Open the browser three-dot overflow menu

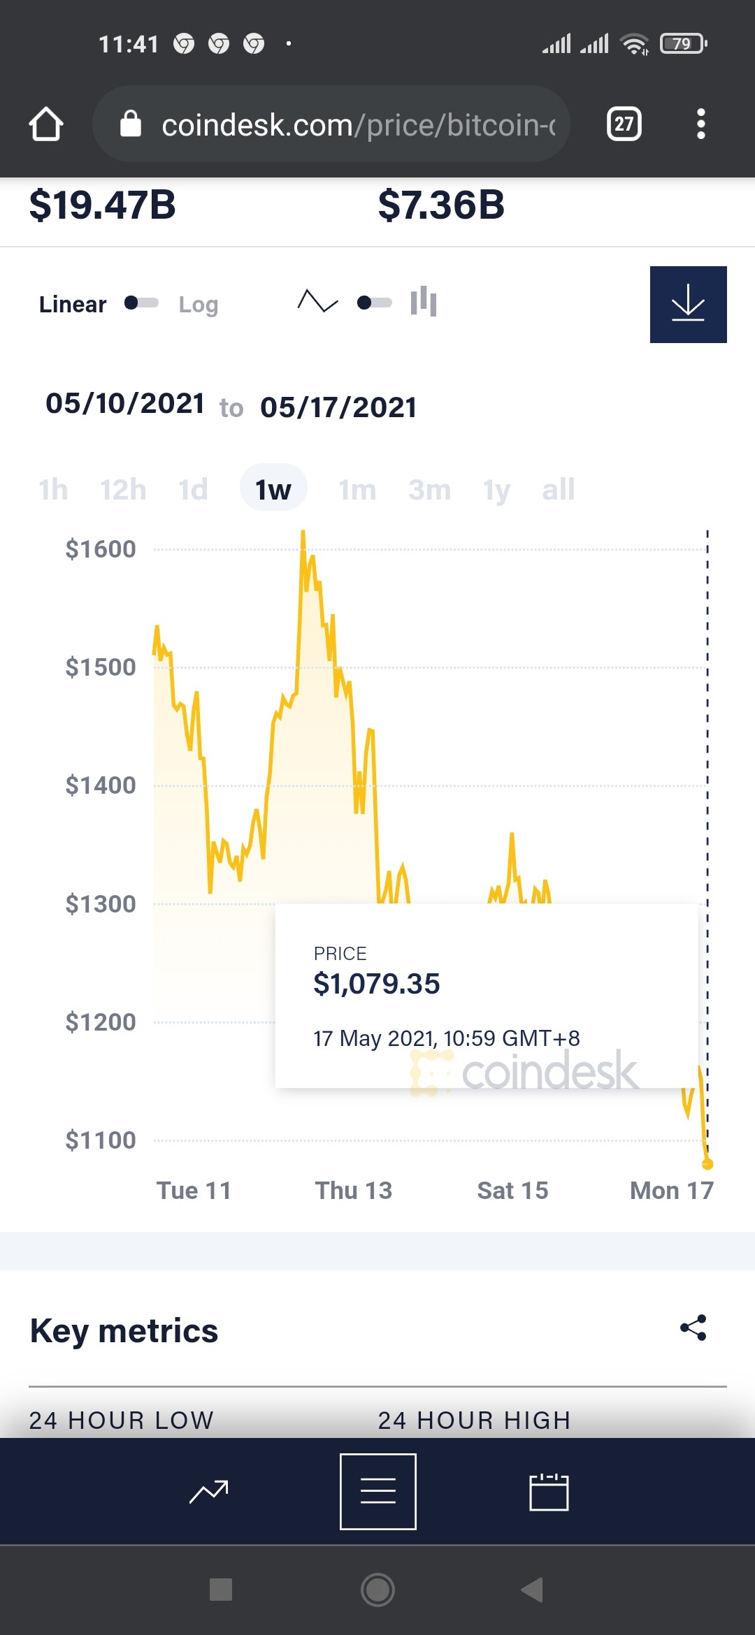tap(701, 124)
